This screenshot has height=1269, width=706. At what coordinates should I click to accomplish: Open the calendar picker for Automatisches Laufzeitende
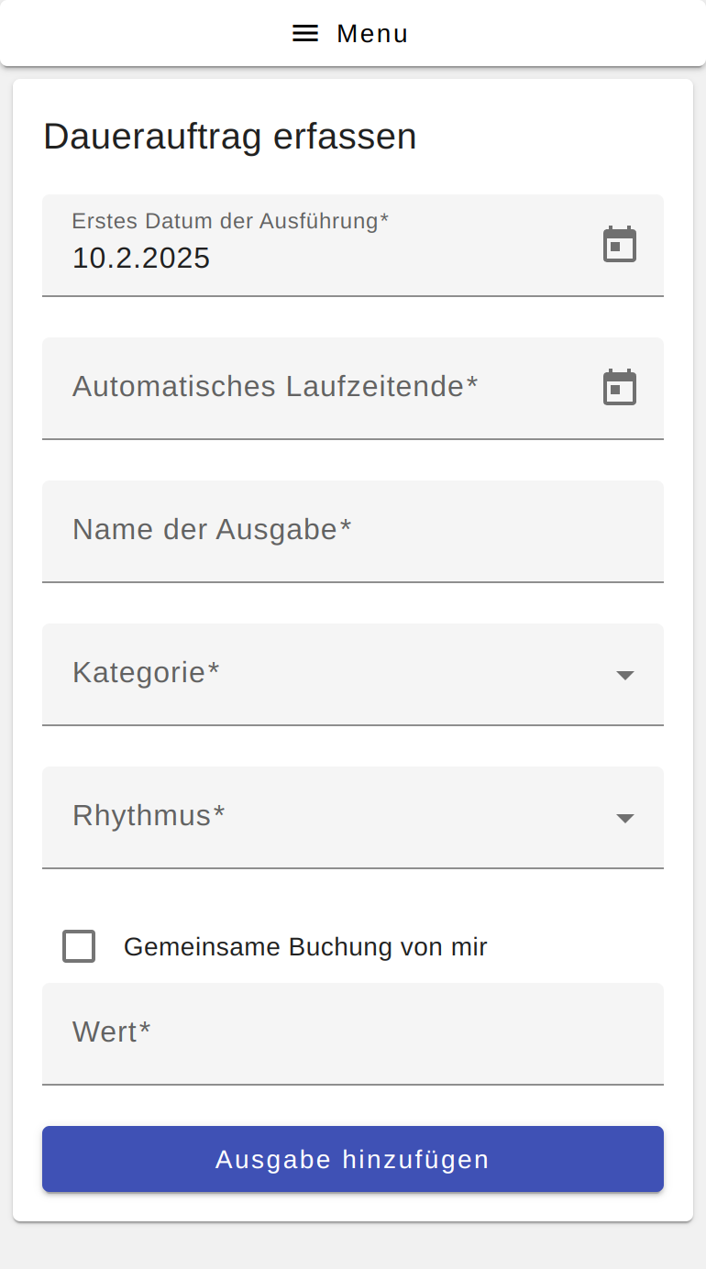(x=620, y=386)
